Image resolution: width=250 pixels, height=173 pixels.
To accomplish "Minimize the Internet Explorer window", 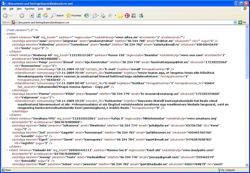I will 237,3.
